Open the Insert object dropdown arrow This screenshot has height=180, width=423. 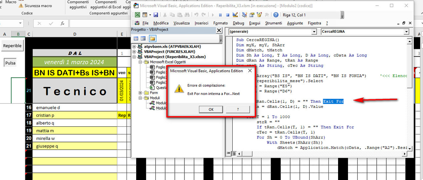pyautogui.click(x=150, y=15)
